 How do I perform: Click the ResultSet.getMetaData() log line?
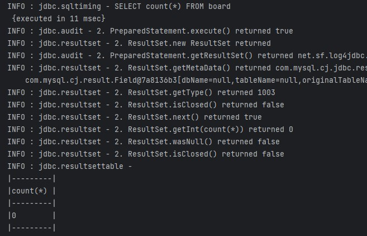click(187, 68)
